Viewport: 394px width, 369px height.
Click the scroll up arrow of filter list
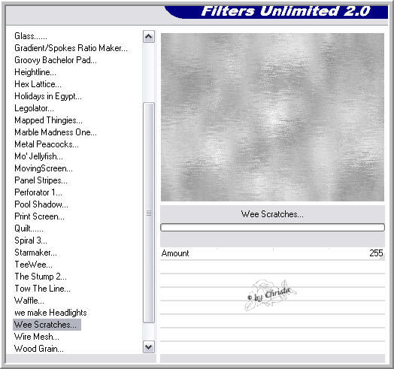149,37
